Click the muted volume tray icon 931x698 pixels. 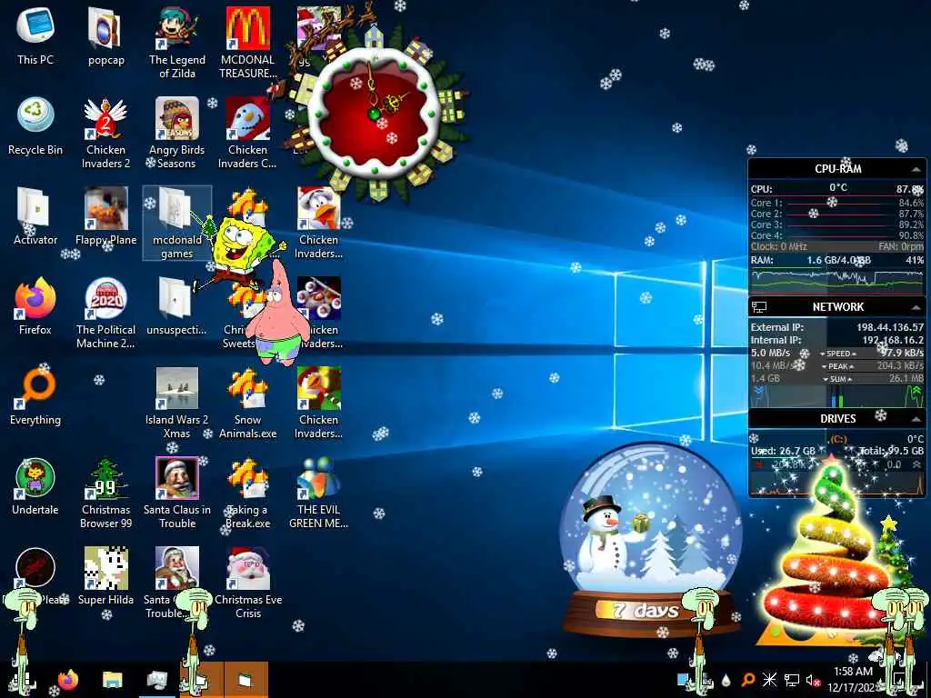pos(814,681)
